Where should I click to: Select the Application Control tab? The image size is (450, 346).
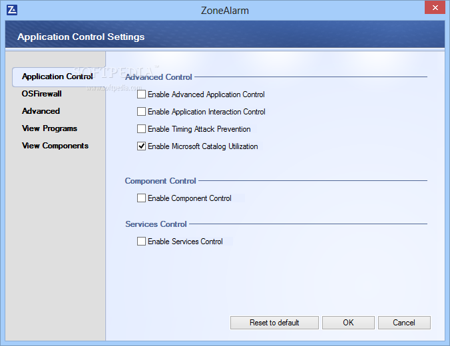pyautogui.click(x=57, y=77)
